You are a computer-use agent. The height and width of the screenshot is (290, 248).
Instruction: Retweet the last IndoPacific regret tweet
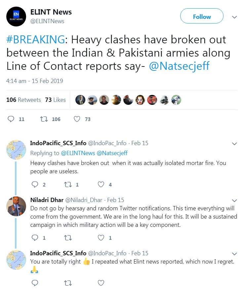point(68,283)
